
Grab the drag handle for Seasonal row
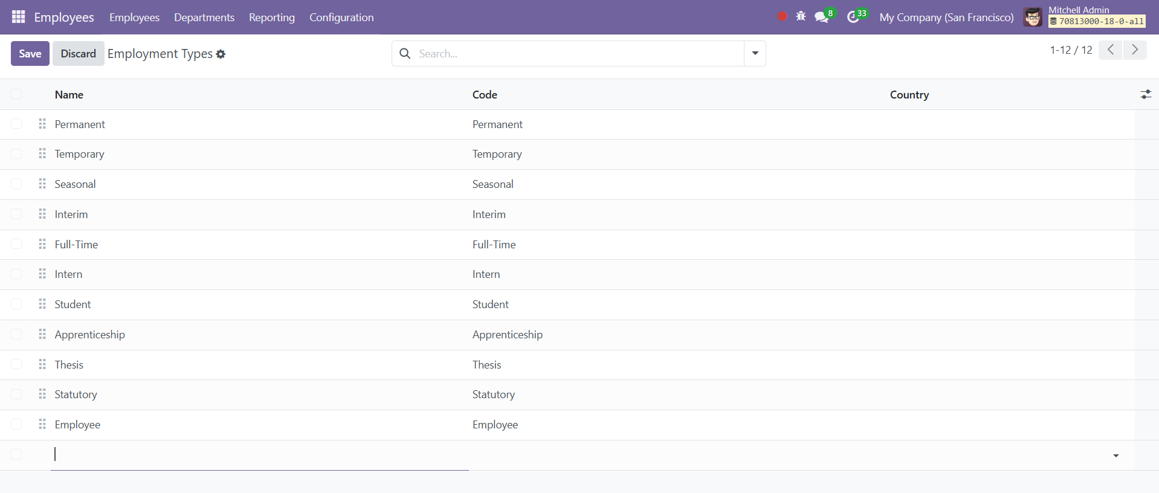(42, 184)
